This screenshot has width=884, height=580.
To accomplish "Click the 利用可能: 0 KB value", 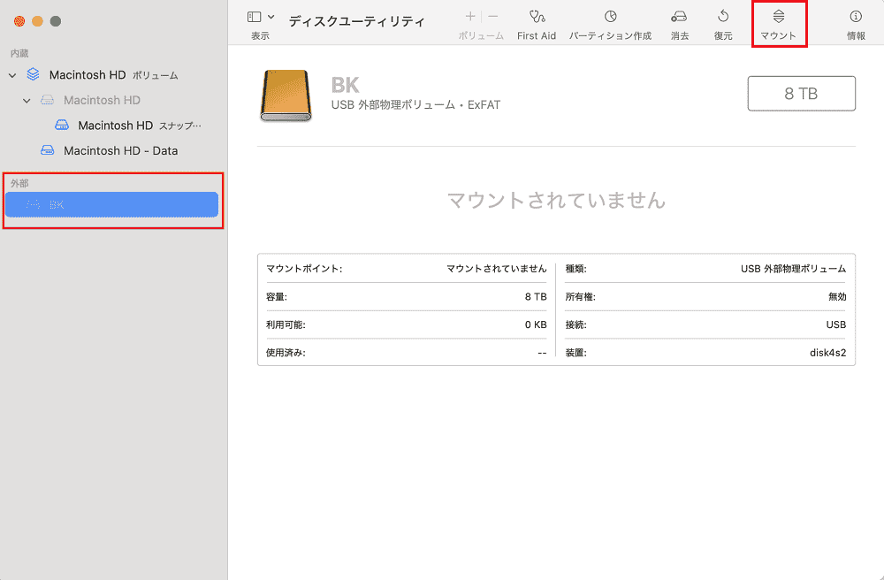I will (x=536, y=324).
